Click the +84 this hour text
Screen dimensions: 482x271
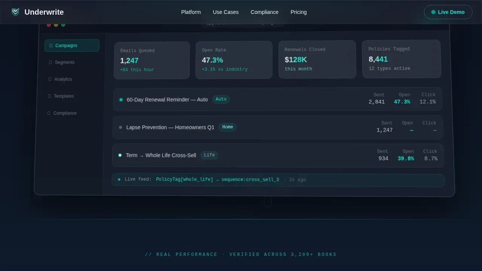click(x=137, y=70)
